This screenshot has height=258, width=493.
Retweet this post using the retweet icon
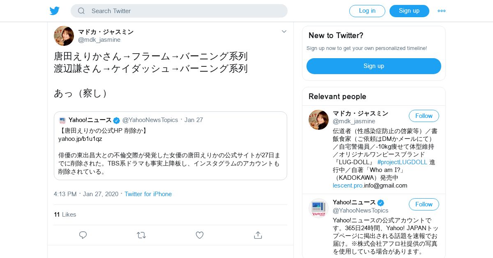click(x=141, y=235)
